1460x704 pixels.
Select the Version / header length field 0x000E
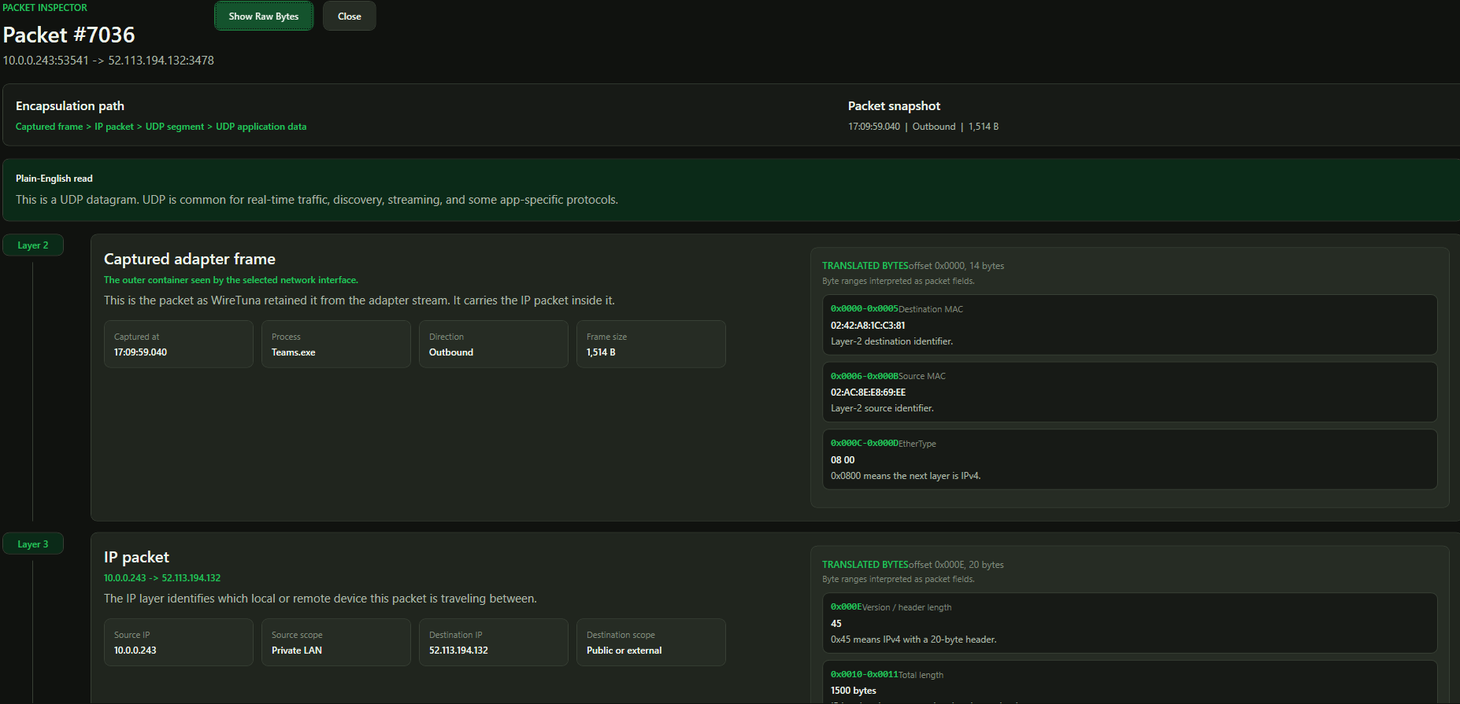(1130, 623)
